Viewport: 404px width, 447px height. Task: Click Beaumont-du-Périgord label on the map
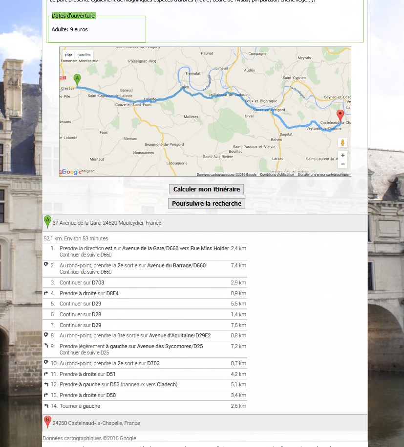tap(164, 144)
